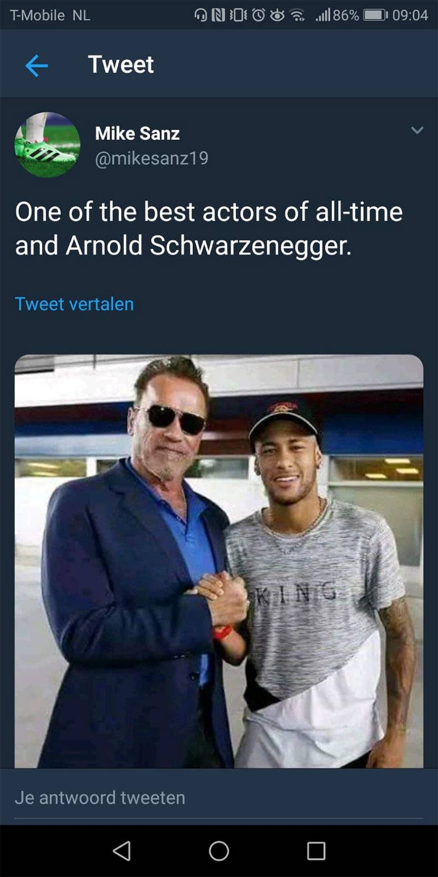Tap the Je antwoord tweeten field
This screenshot has width=438, height=877.
[219, 798]
